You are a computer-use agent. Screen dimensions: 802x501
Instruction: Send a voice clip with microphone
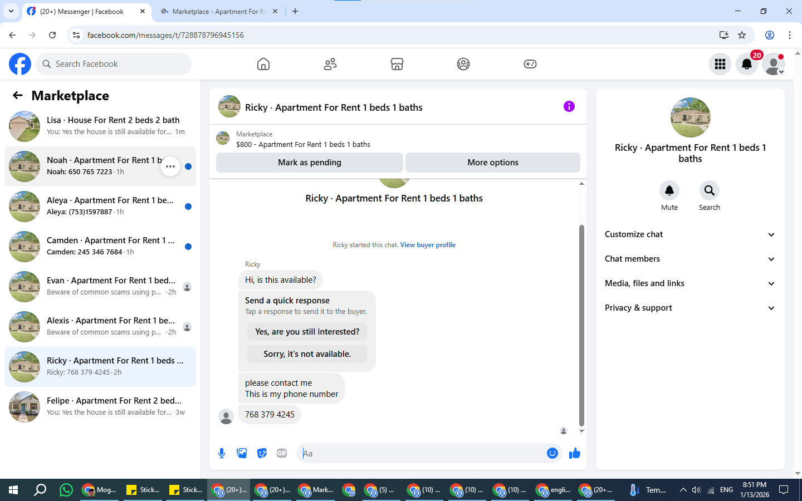point(222,453)
